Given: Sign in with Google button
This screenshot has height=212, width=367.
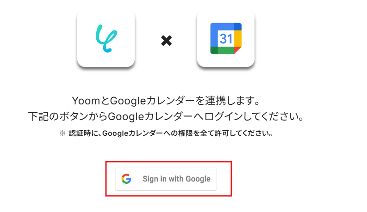Looking at the screenshot, I should coord(166,179).
